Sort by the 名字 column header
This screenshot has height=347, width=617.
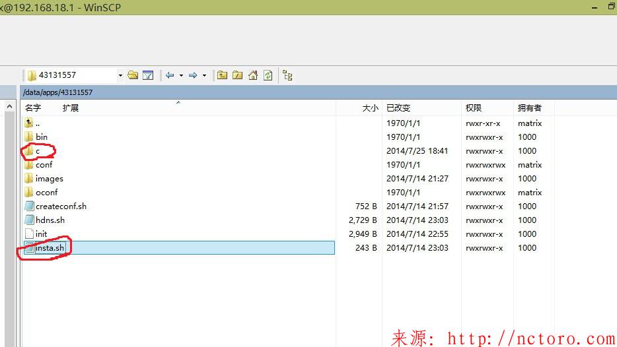(33, 108)
